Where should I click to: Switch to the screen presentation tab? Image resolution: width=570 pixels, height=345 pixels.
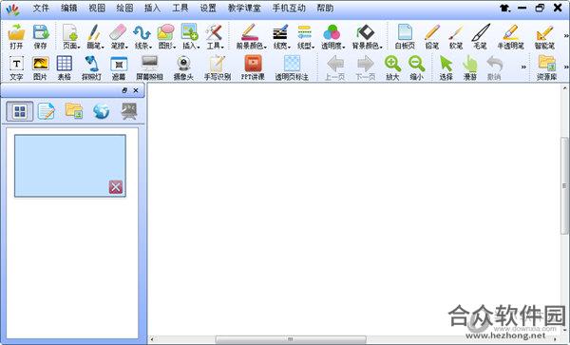tap(129, 111)
